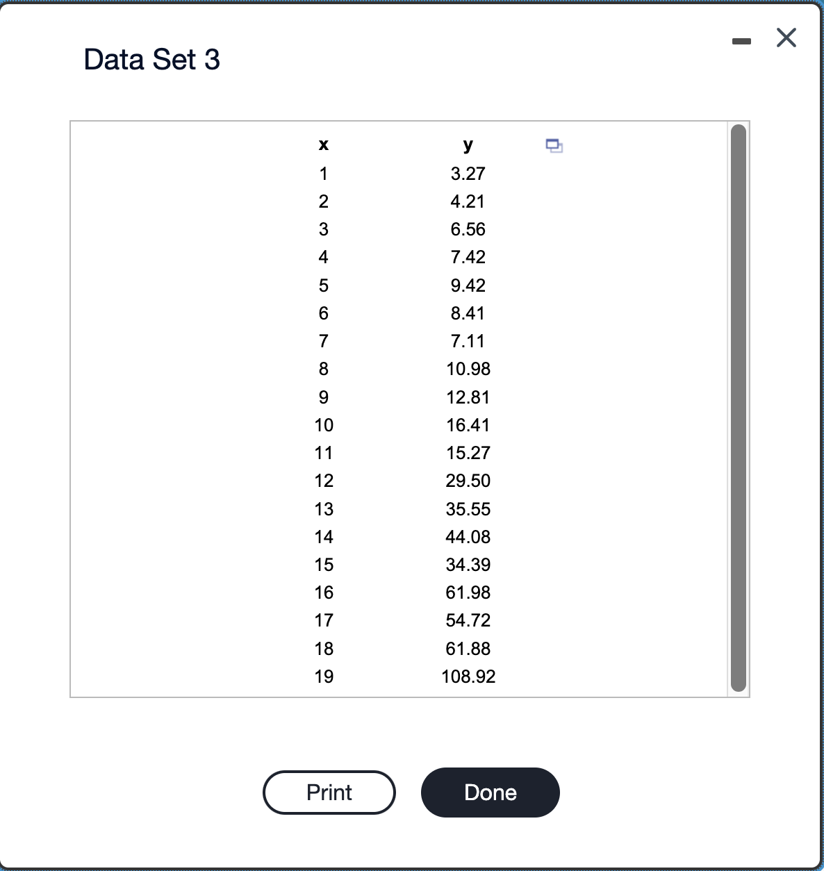This screenshot has width=824, height=871.
Task: Click the Done button
Action: pos(490,793)
